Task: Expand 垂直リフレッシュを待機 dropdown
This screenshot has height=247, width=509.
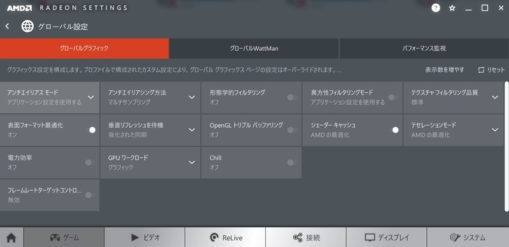Action: 192,130
